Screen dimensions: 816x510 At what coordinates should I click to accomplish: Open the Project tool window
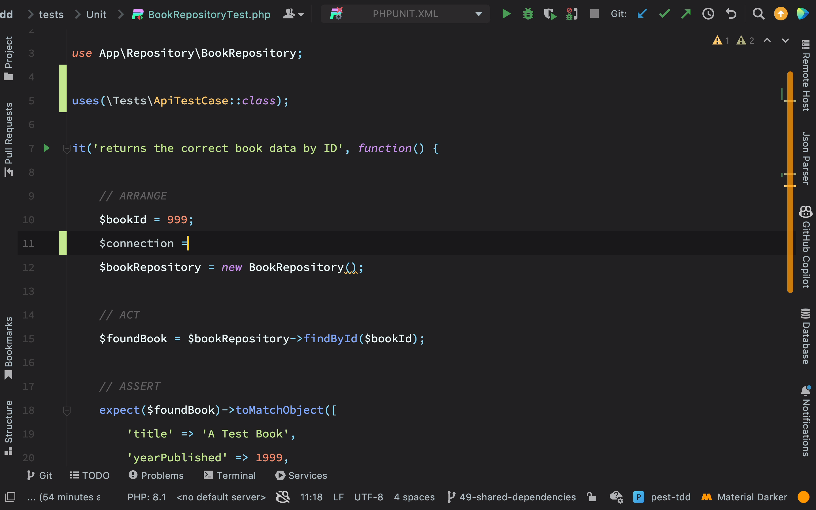tap(8, 58)
